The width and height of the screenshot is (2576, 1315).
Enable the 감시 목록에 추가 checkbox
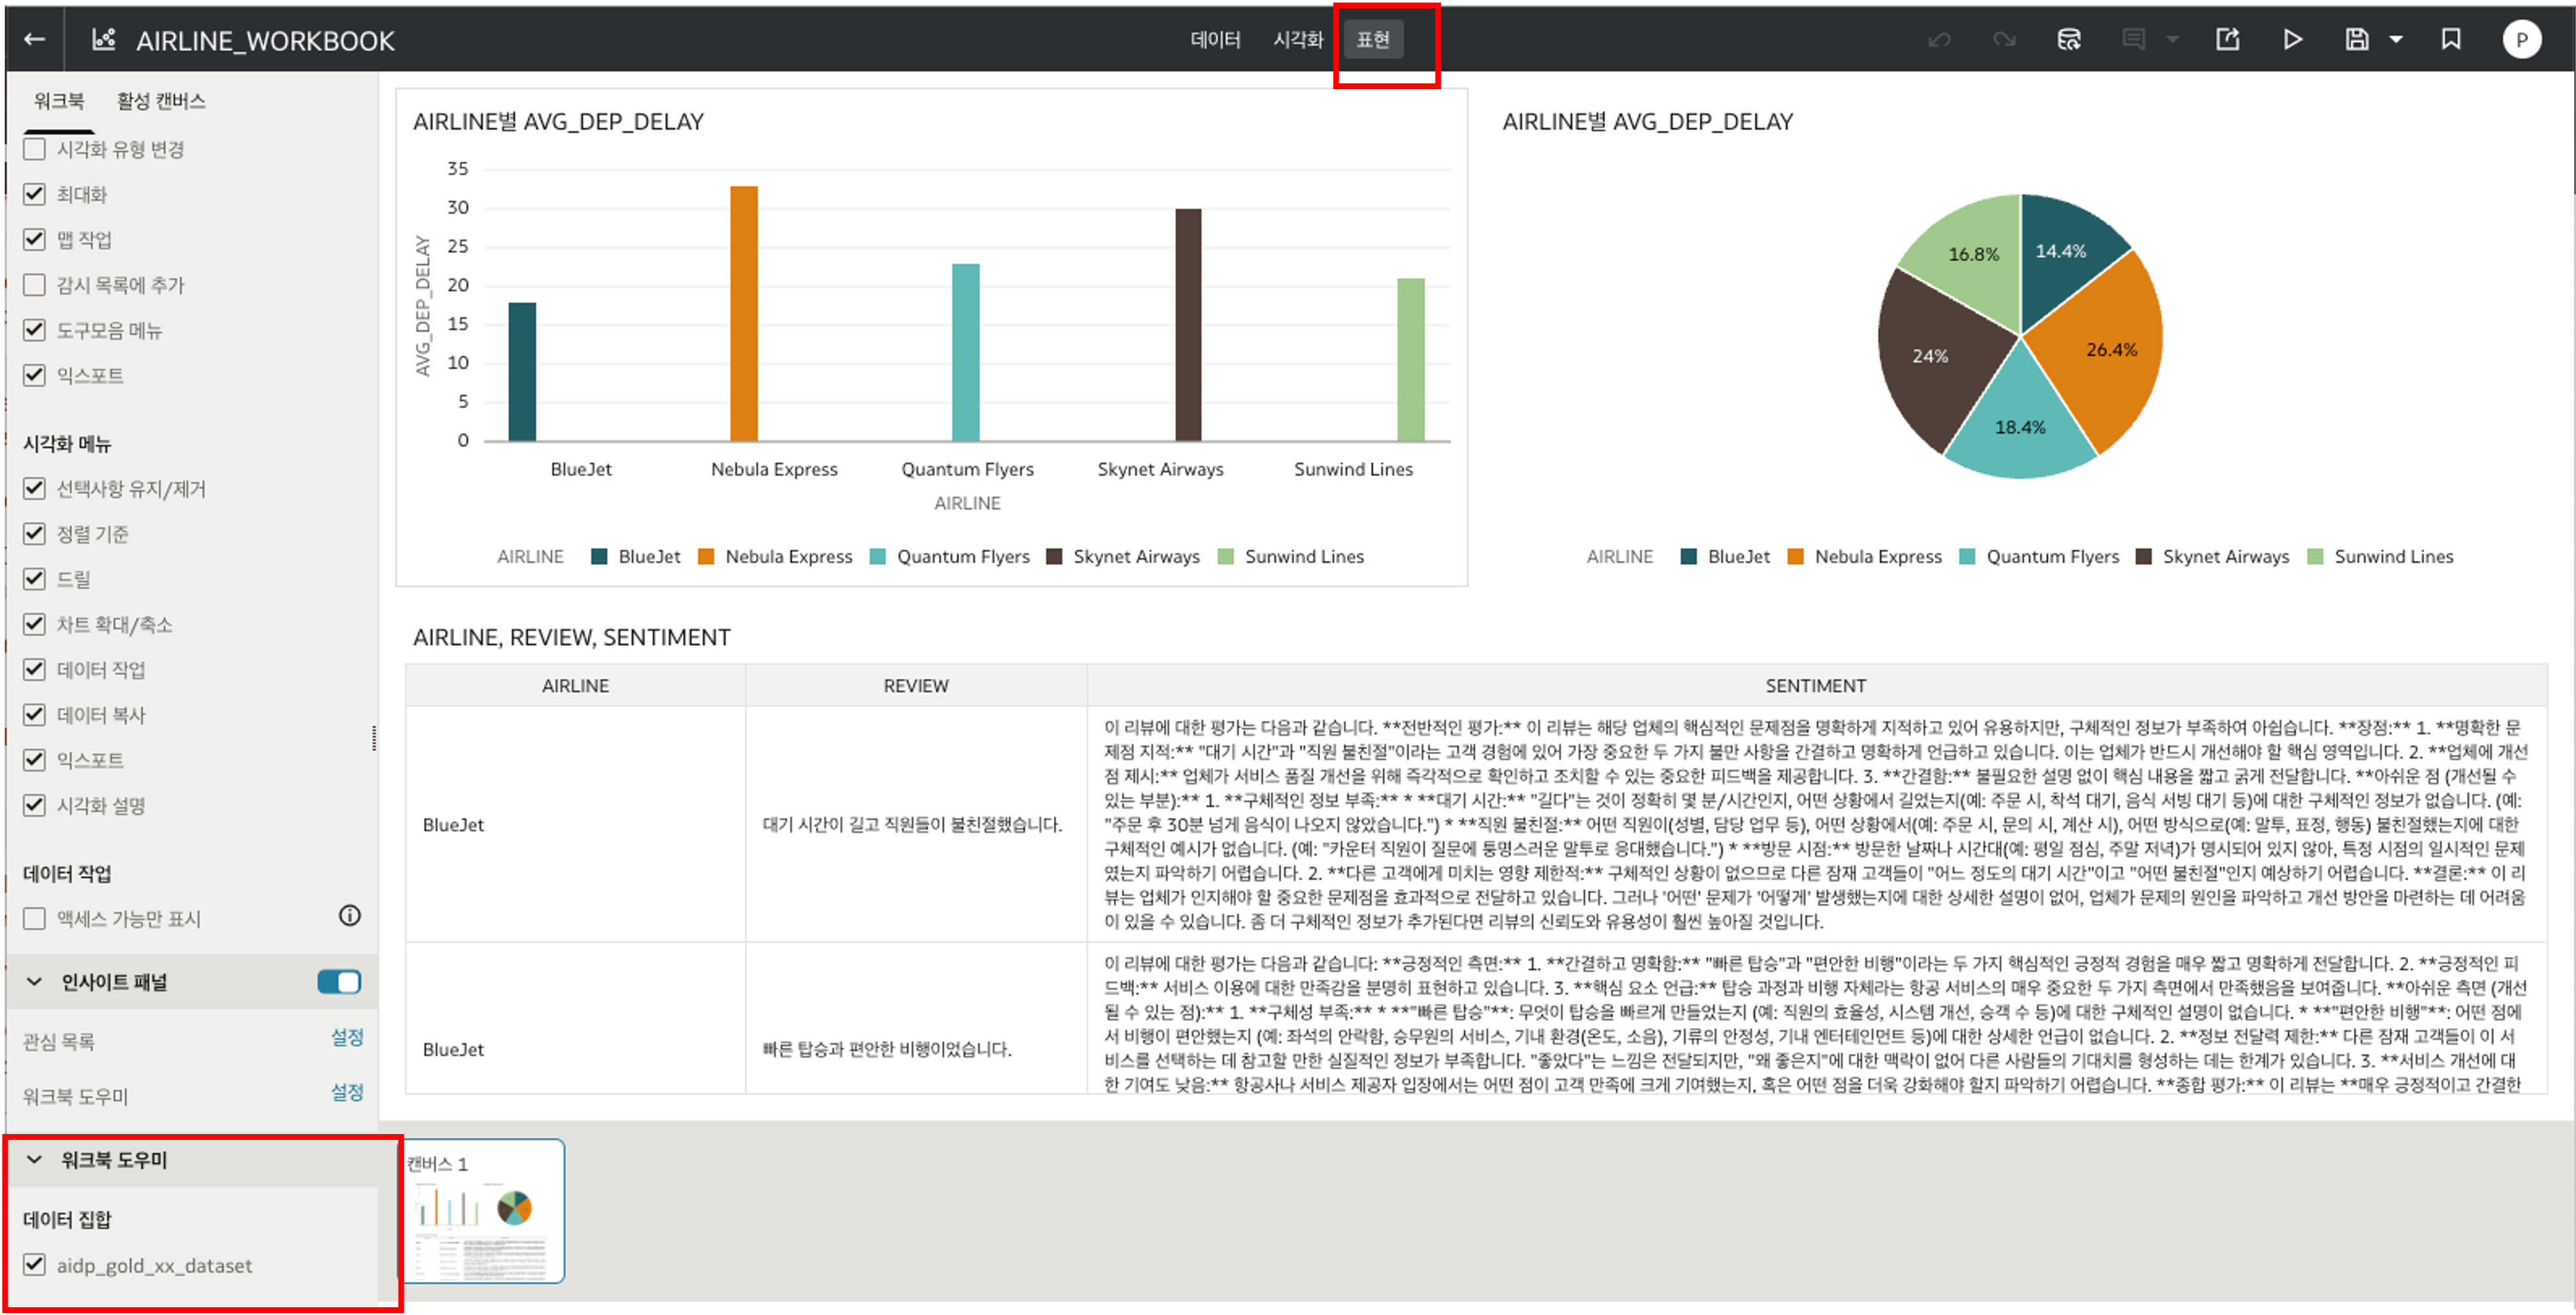point(35,286)
